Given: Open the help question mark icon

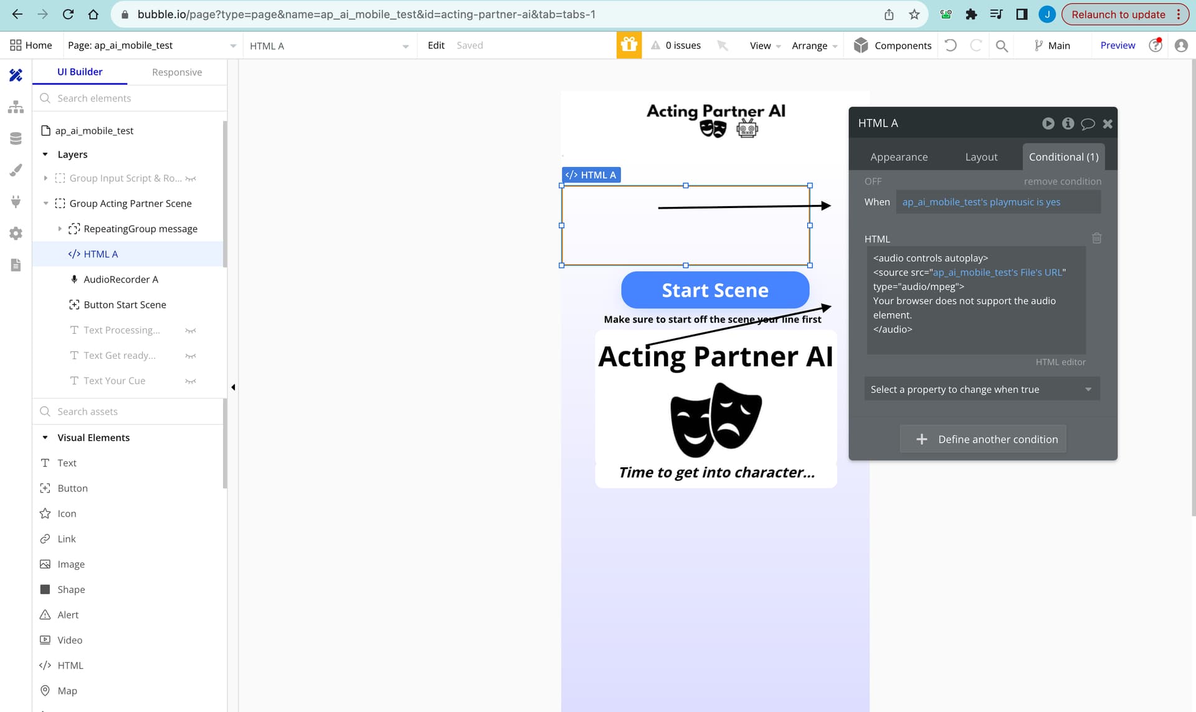Looking at the screenshot, I should click(x=1156, y=45).
